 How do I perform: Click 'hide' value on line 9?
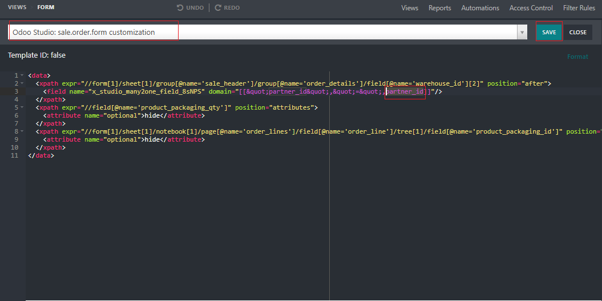tap(152, 139)
